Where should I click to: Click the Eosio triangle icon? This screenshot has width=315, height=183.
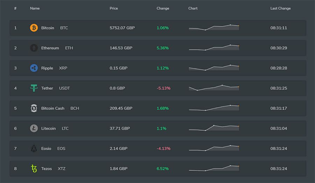pos(34,149)
